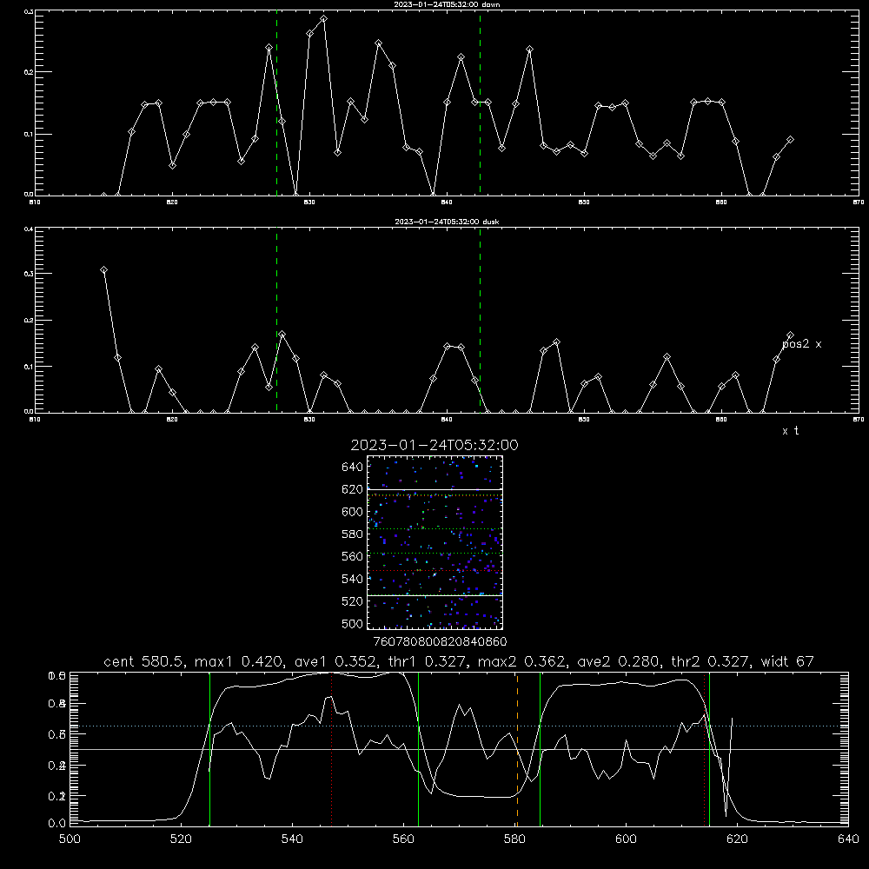Click the 560 y-axis label beside the spectrogram

[353, 556]
